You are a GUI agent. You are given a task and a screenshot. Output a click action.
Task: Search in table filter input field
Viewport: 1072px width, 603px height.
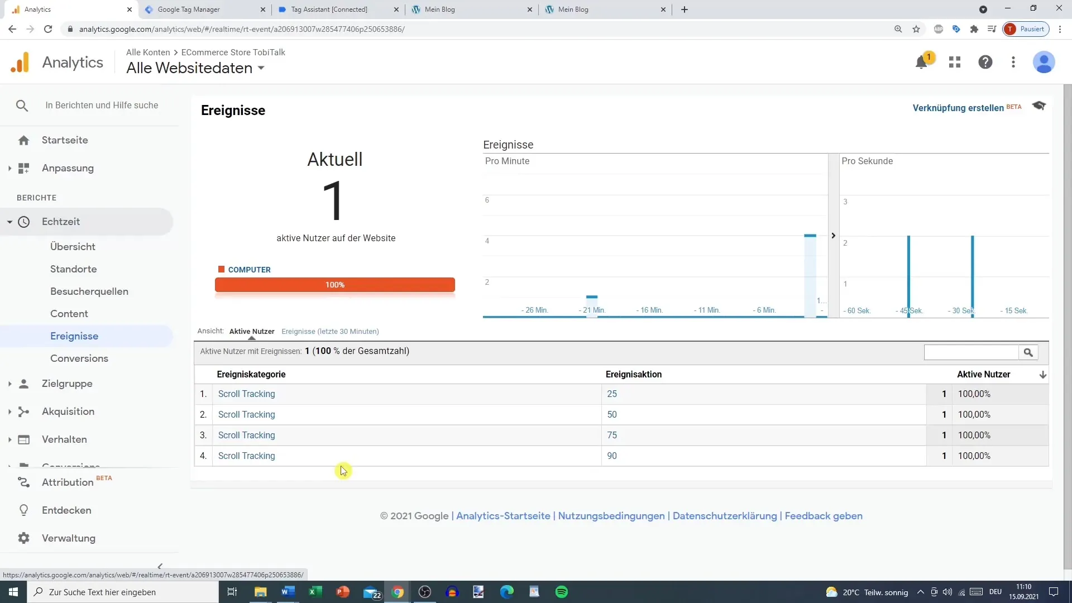click(972, 353)
